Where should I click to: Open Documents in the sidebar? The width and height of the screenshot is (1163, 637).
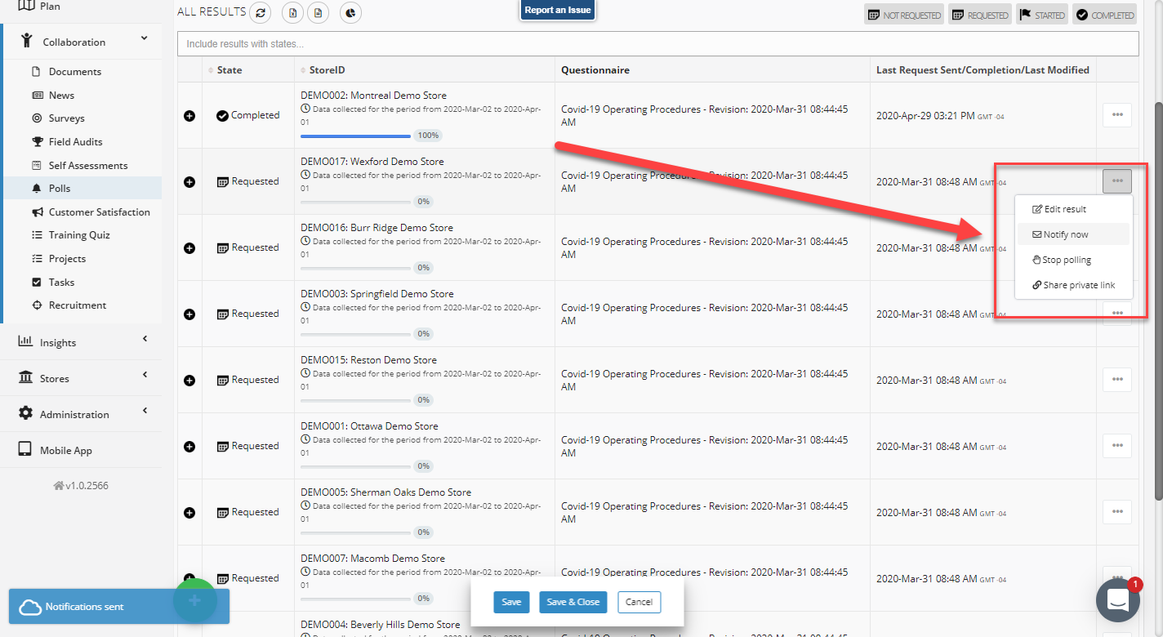[75, 72]
